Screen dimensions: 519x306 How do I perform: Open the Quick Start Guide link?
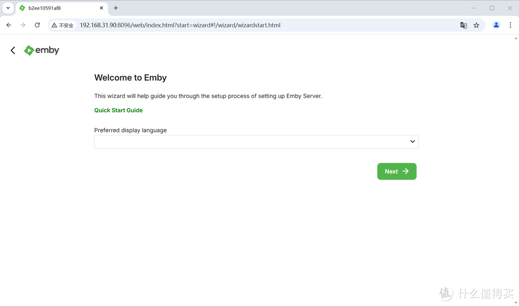tap(119, 110)
